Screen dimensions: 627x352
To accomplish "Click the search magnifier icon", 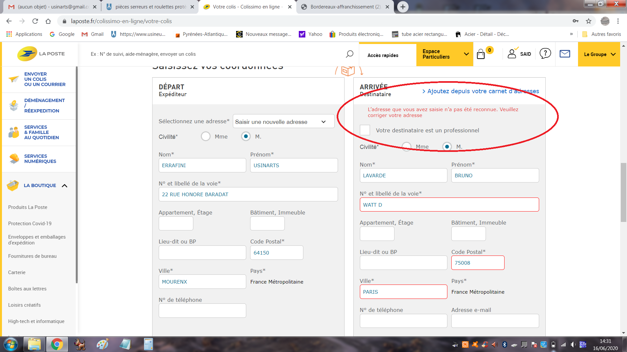I will coord(349,54).
